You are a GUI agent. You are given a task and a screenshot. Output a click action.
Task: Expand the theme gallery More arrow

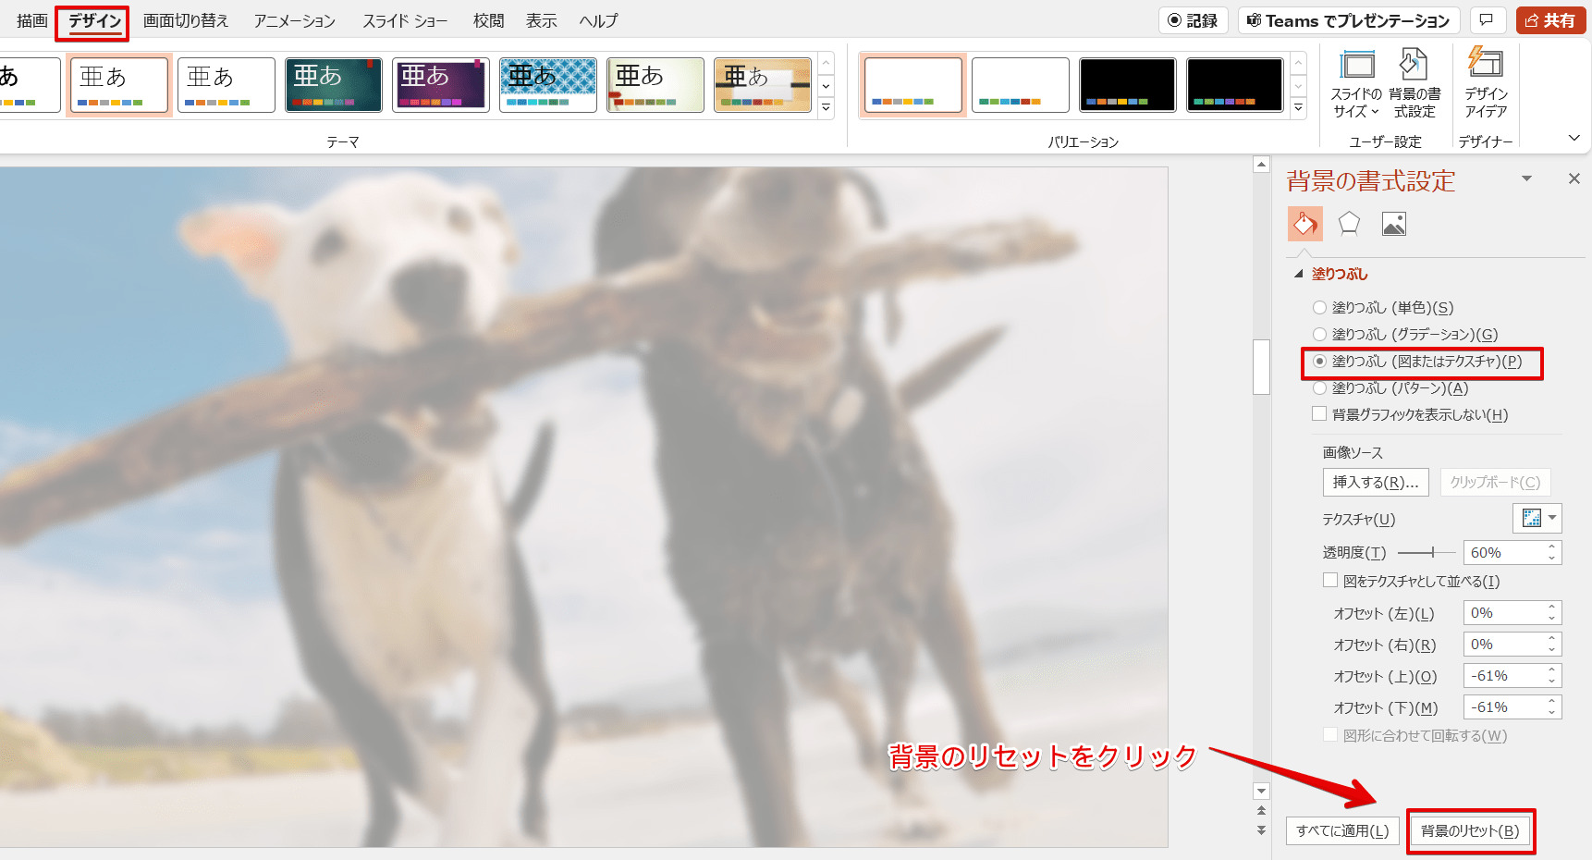[827, 108]
